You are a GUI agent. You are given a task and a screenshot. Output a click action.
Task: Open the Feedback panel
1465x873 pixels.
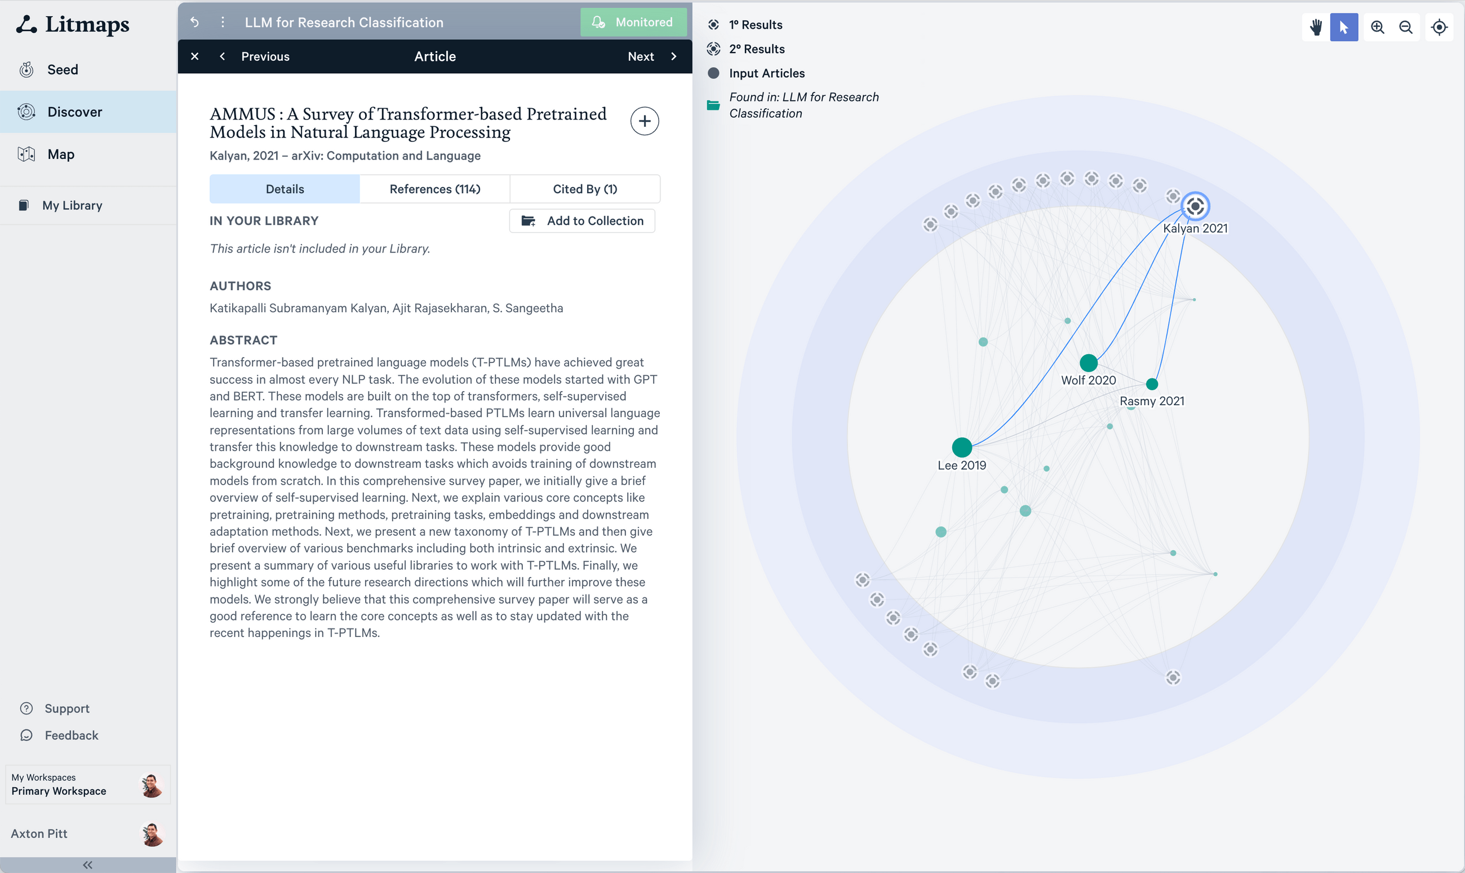point(72,735)
